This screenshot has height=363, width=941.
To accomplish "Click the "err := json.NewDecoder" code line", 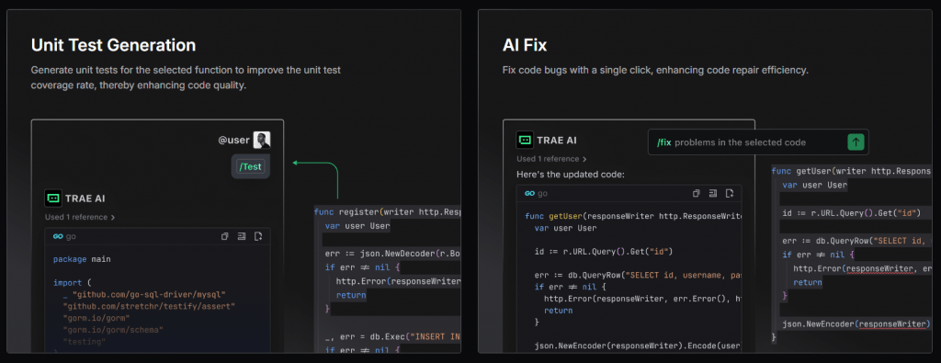I will pos(392,254).
